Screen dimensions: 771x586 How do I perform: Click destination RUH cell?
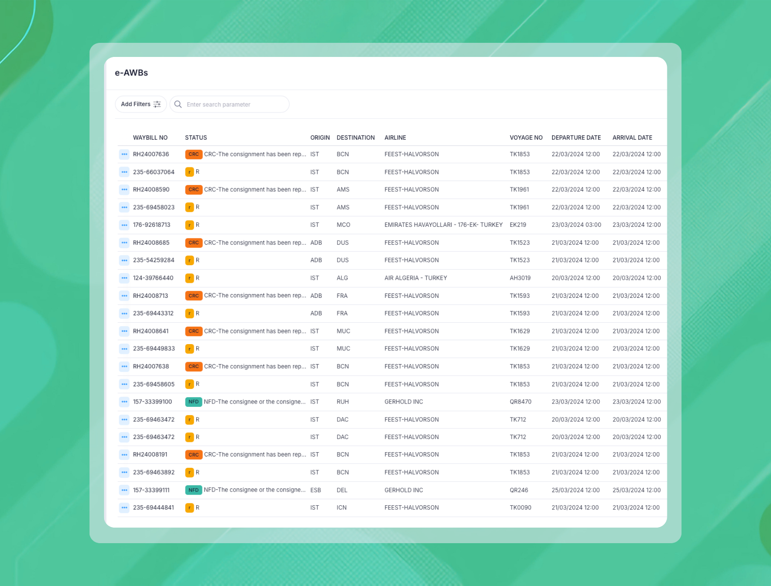(343, 402)
